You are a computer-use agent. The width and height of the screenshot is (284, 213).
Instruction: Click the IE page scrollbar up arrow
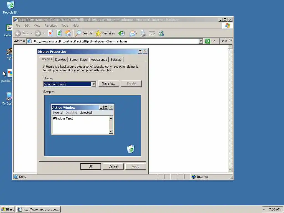230,47
